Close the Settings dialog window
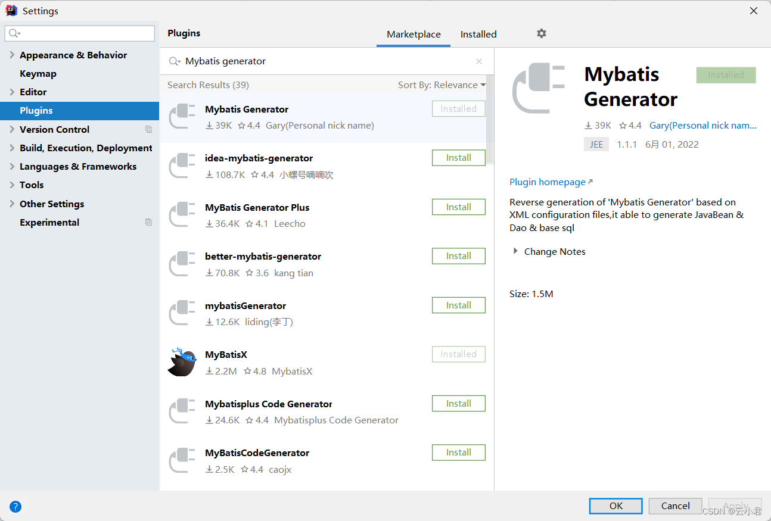The width and height of the screenshot is (771, 521). click(754, 11)
